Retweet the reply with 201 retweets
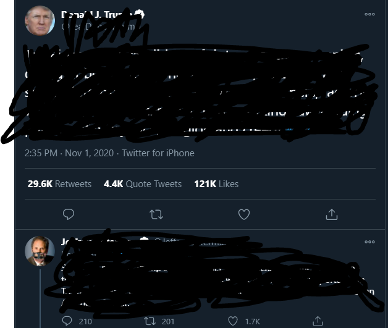388x328 pixels. click(150, 321)
